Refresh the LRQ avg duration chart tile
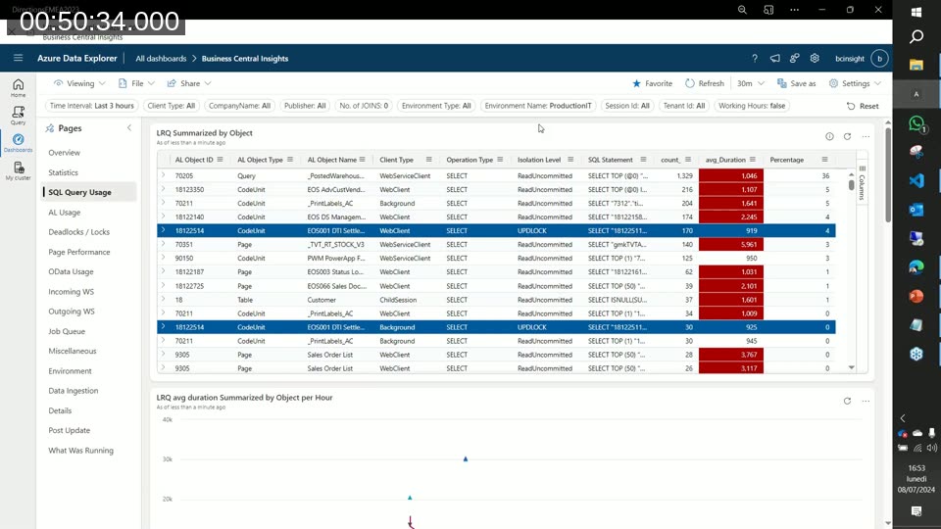This screenshot has height=529, width=941. point(847,402)
